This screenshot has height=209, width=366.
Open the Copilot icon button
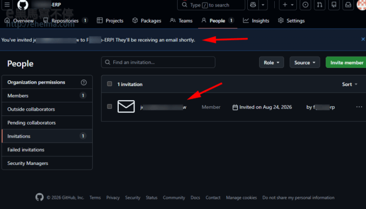tap(253, 5)
